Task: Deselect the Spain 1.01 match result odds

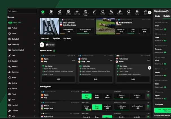Action: pos(87,96)
